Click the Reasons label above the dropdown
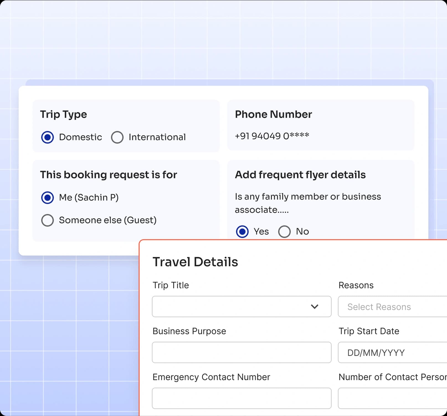Screen dimensions: 447x416 (x=356, y=285)
